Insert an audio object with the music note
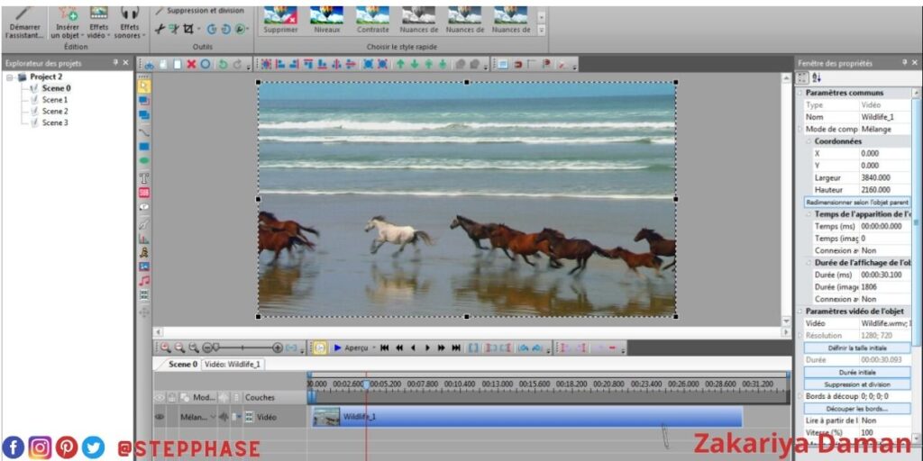Screen dimensions: 923x461 point(143,281)
